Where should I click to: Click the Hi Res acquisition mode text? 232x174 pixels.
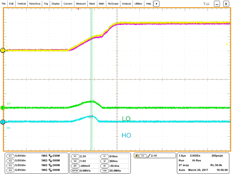(196, 160)
